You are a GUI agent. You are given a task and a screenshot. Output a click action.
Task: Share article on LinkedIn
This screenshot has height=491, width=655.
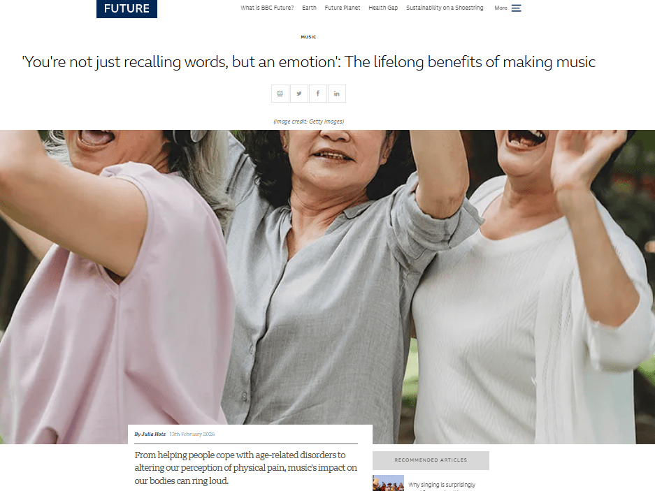[337, 94]
